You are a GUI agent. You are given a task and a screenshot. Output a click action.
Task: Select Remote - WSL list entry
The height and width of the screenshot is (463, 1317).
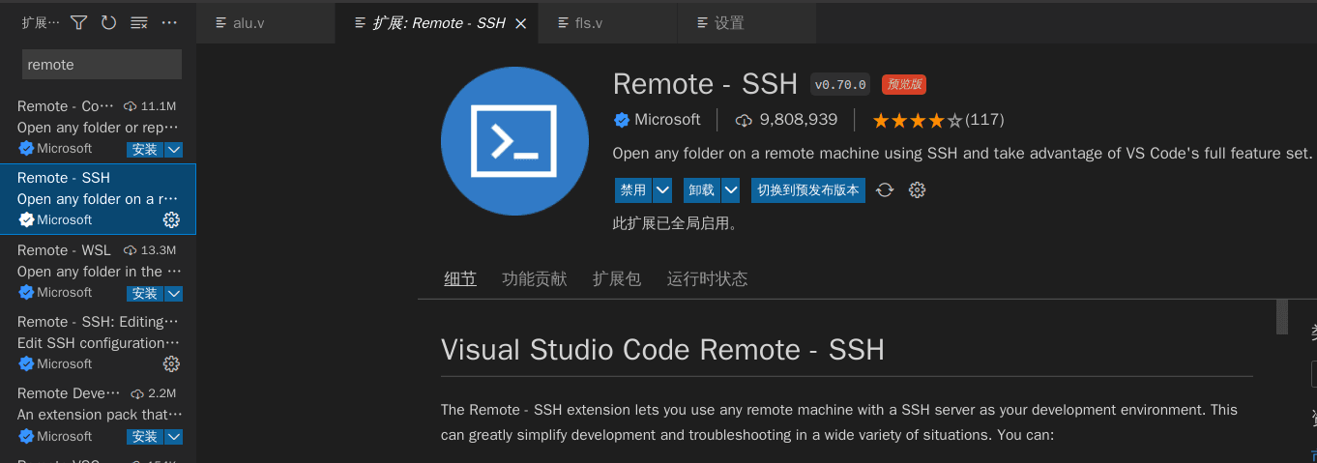[x=98, y=272]
